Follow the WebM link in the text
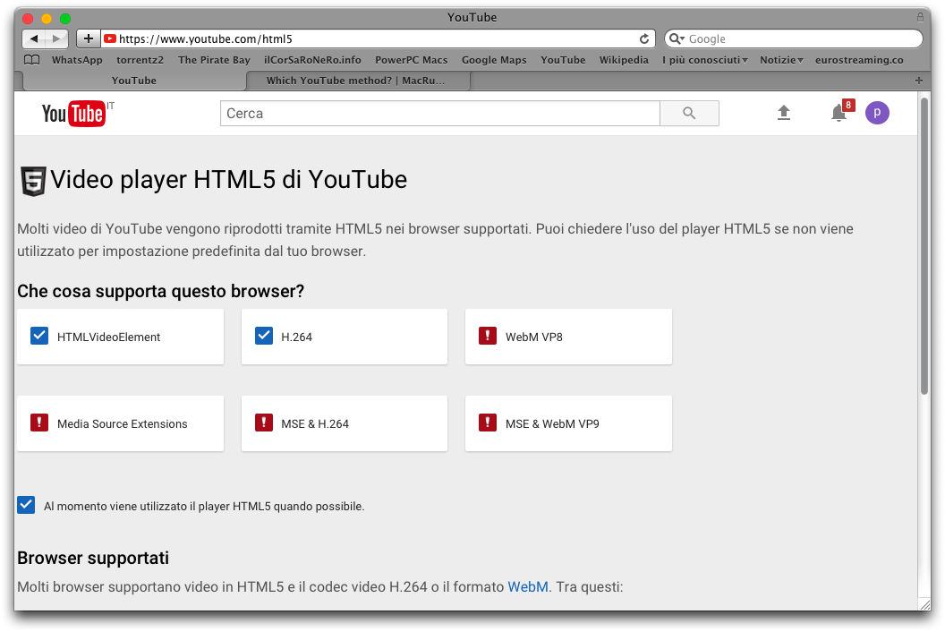Viewport: 945px width, 632px height. click(x=528, y=586)
